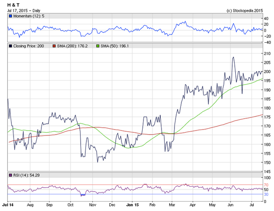Click the H & T chart title
The height and width of the screenshot is (211, 274).
pos(13,5)
